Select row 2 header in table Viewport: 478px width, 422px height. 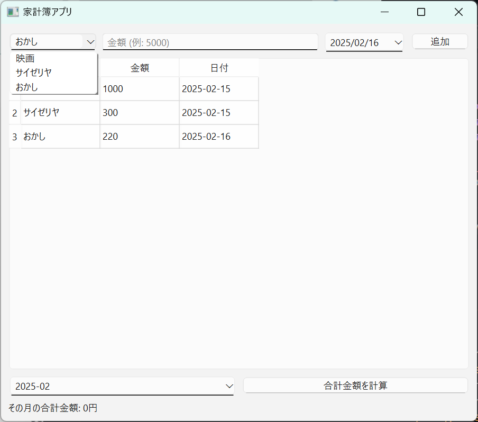[15, 113]
